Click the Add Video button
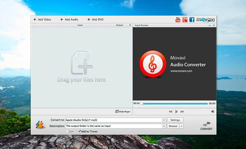The width and height of the screenshot is (246, 149). [x=42, y=20]
